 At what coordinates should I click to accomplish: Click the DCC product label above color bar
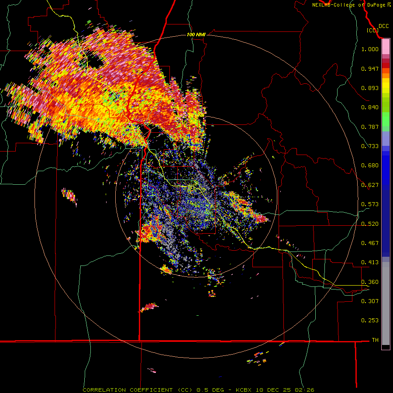coord(383,26)
